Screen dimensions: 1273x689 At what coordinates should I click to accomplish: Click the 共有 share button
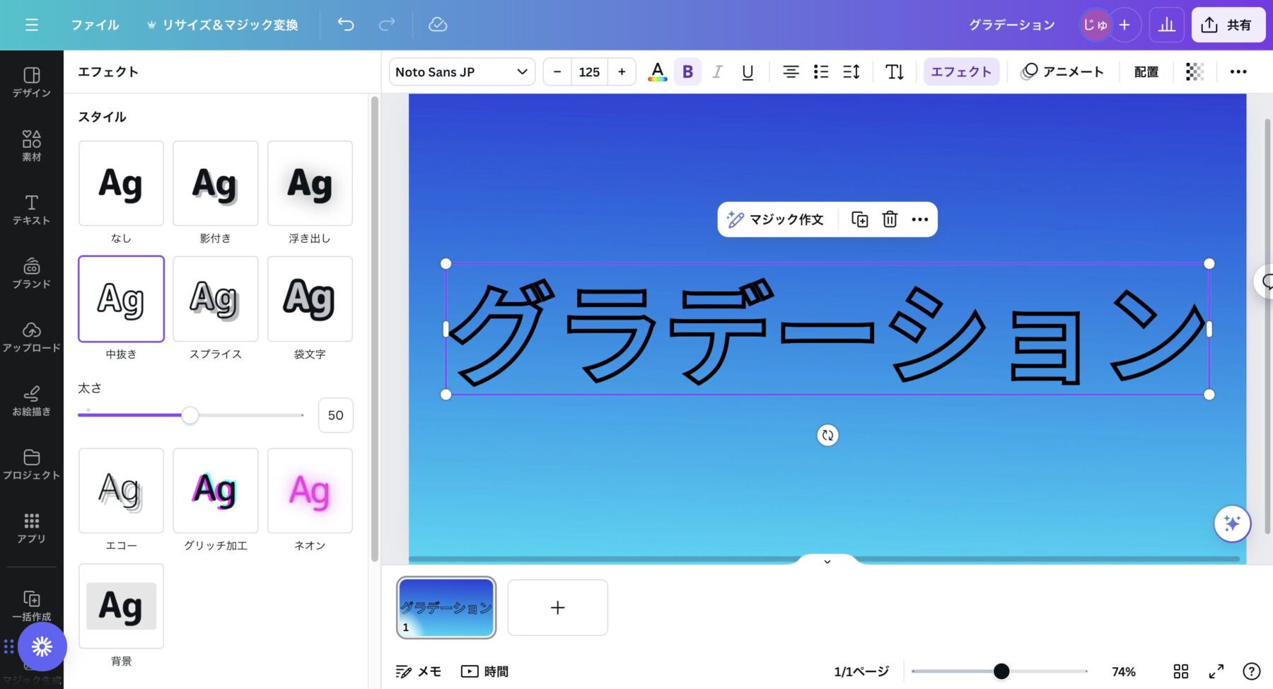[x=1228, y=25]
